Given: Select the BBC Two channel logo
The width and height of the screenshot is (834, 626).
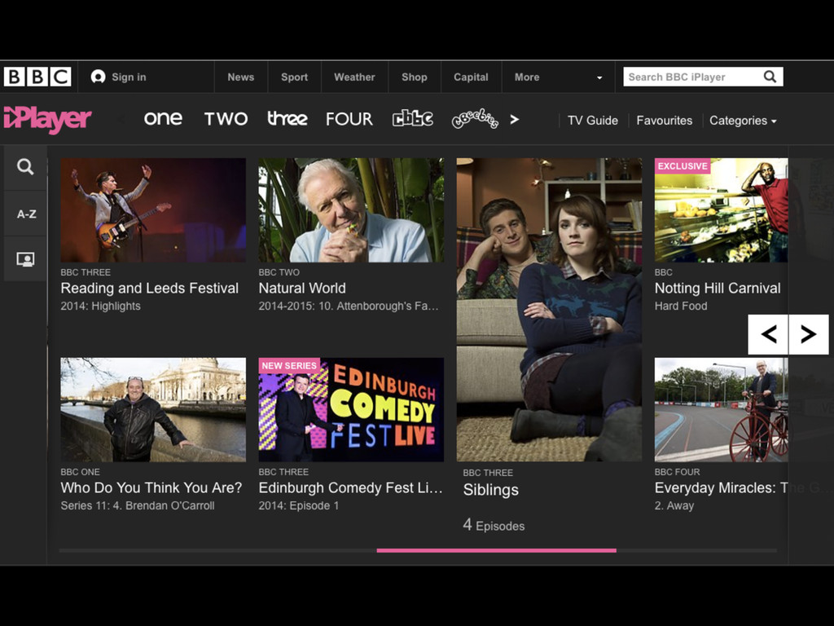Looking at the screenshot, I should pos(226,119).
